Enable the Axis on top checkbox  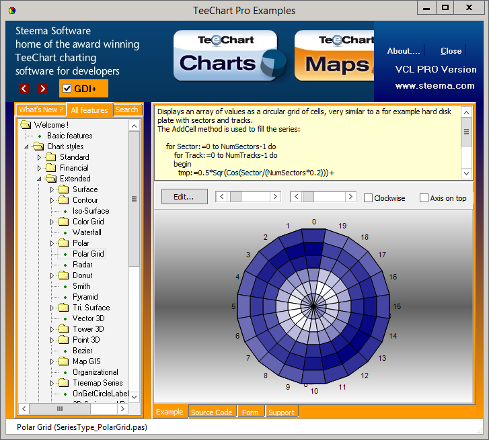[x=424, y=198]
